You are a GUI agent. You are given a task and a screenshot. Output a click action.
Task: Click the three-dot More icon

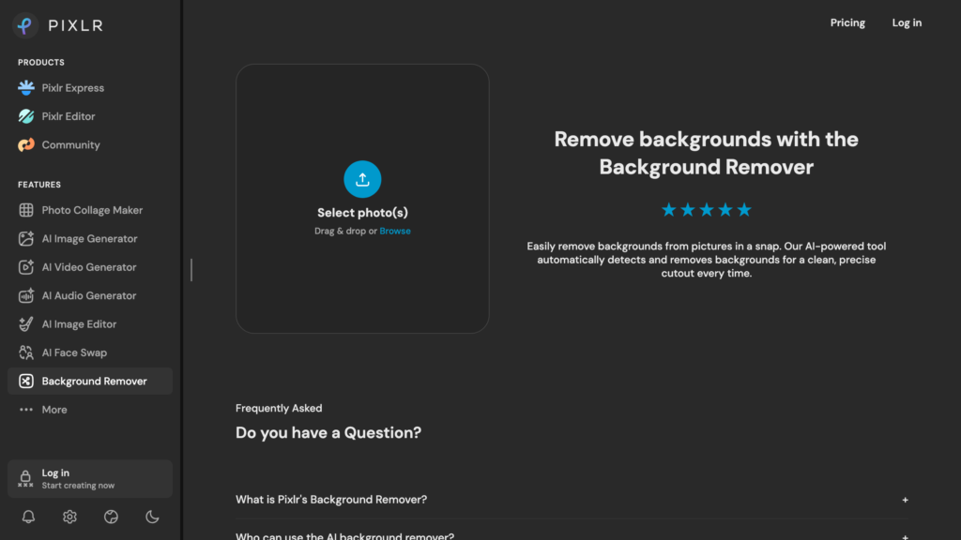click(25, 410)
